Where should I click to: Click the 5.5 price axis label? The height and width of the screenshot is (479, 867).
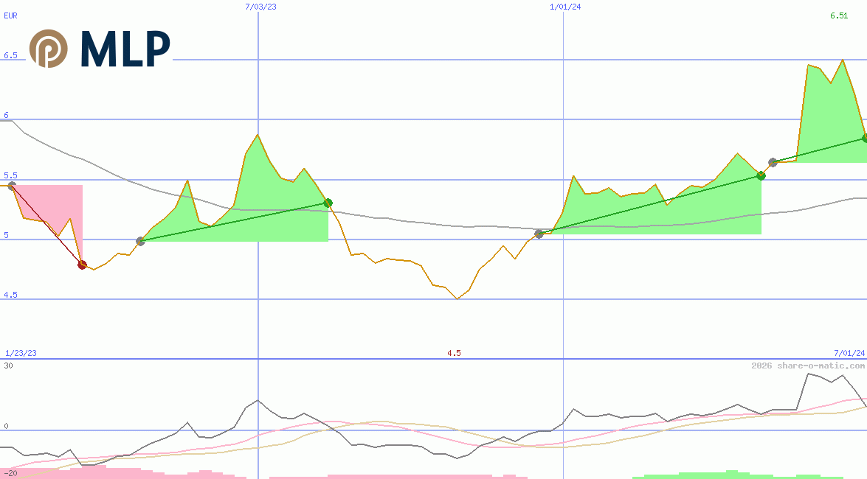(x=10, y=175)
